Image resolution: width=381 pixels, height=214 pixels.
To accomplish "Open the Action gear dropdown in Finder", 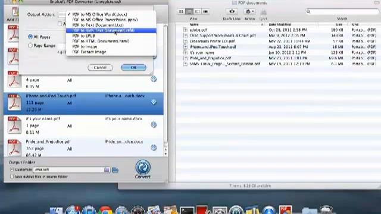I will click(249, 11).
